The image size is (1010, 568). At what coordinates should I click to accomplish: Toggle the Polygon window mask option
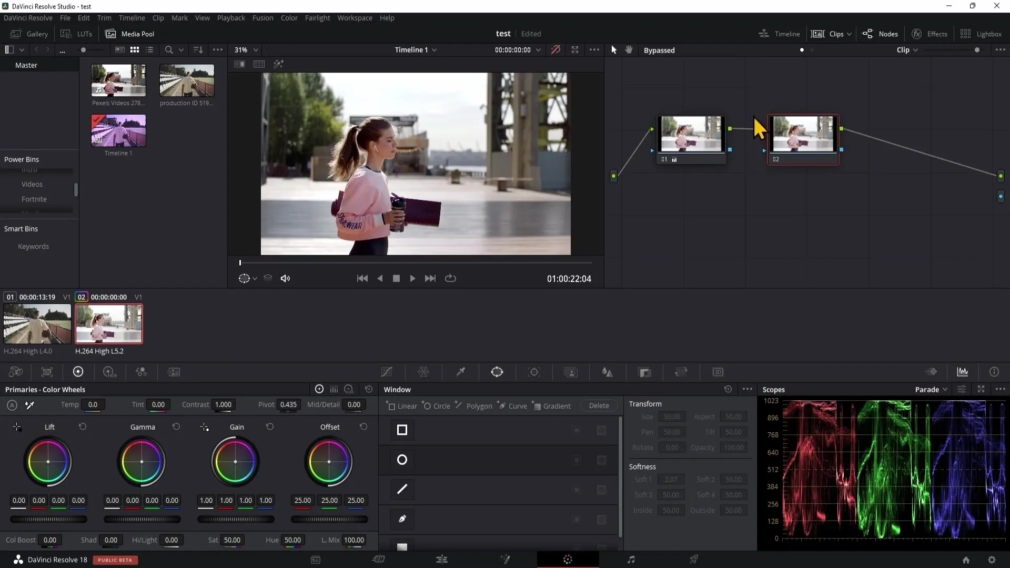tap(480, 405)
